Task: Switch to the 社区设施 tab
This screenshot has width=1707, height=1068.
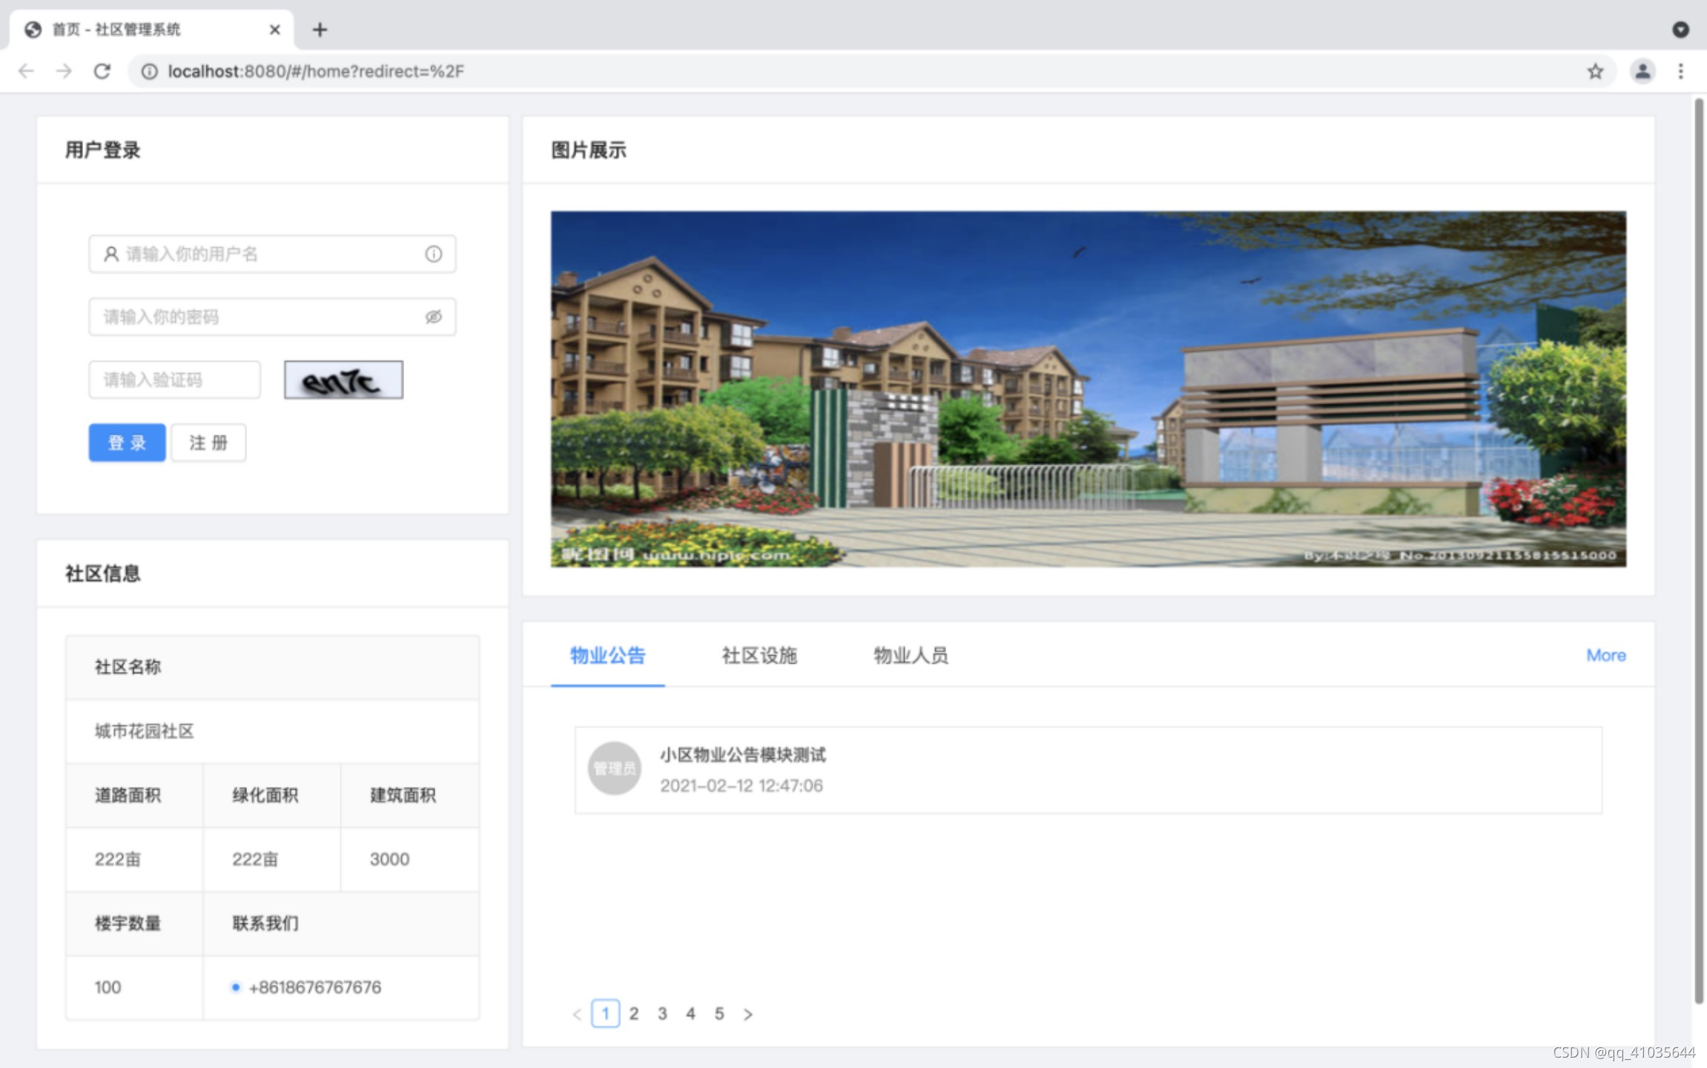Action: pos(758,656)
